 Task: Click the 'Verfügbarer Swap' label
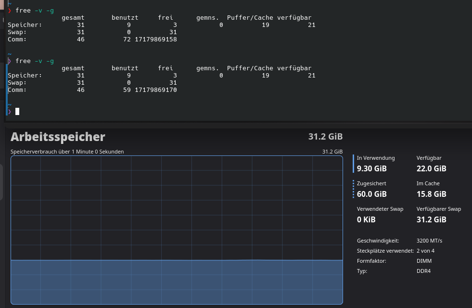(439, 209)
